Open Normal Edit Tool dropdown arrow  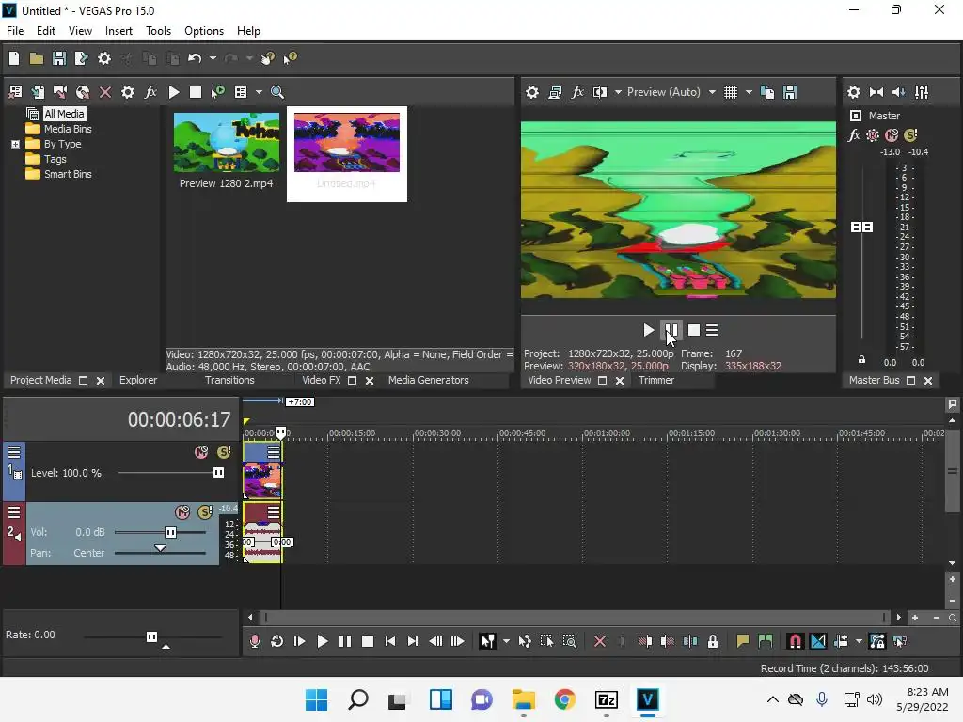click(x=506, y=641)
